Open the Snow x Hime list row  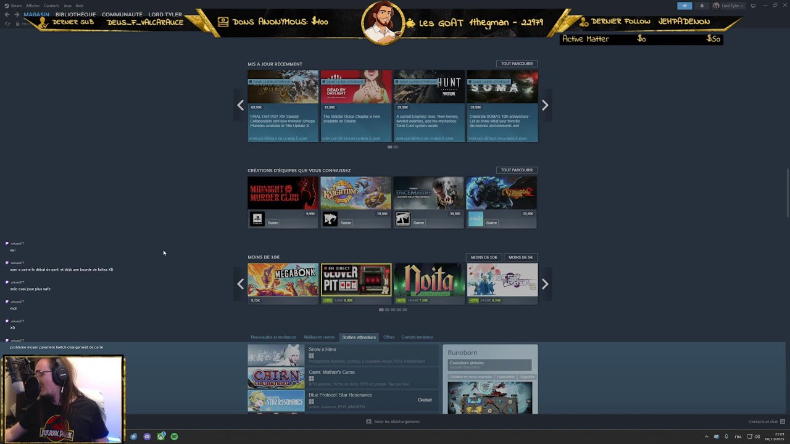(343, 355)
